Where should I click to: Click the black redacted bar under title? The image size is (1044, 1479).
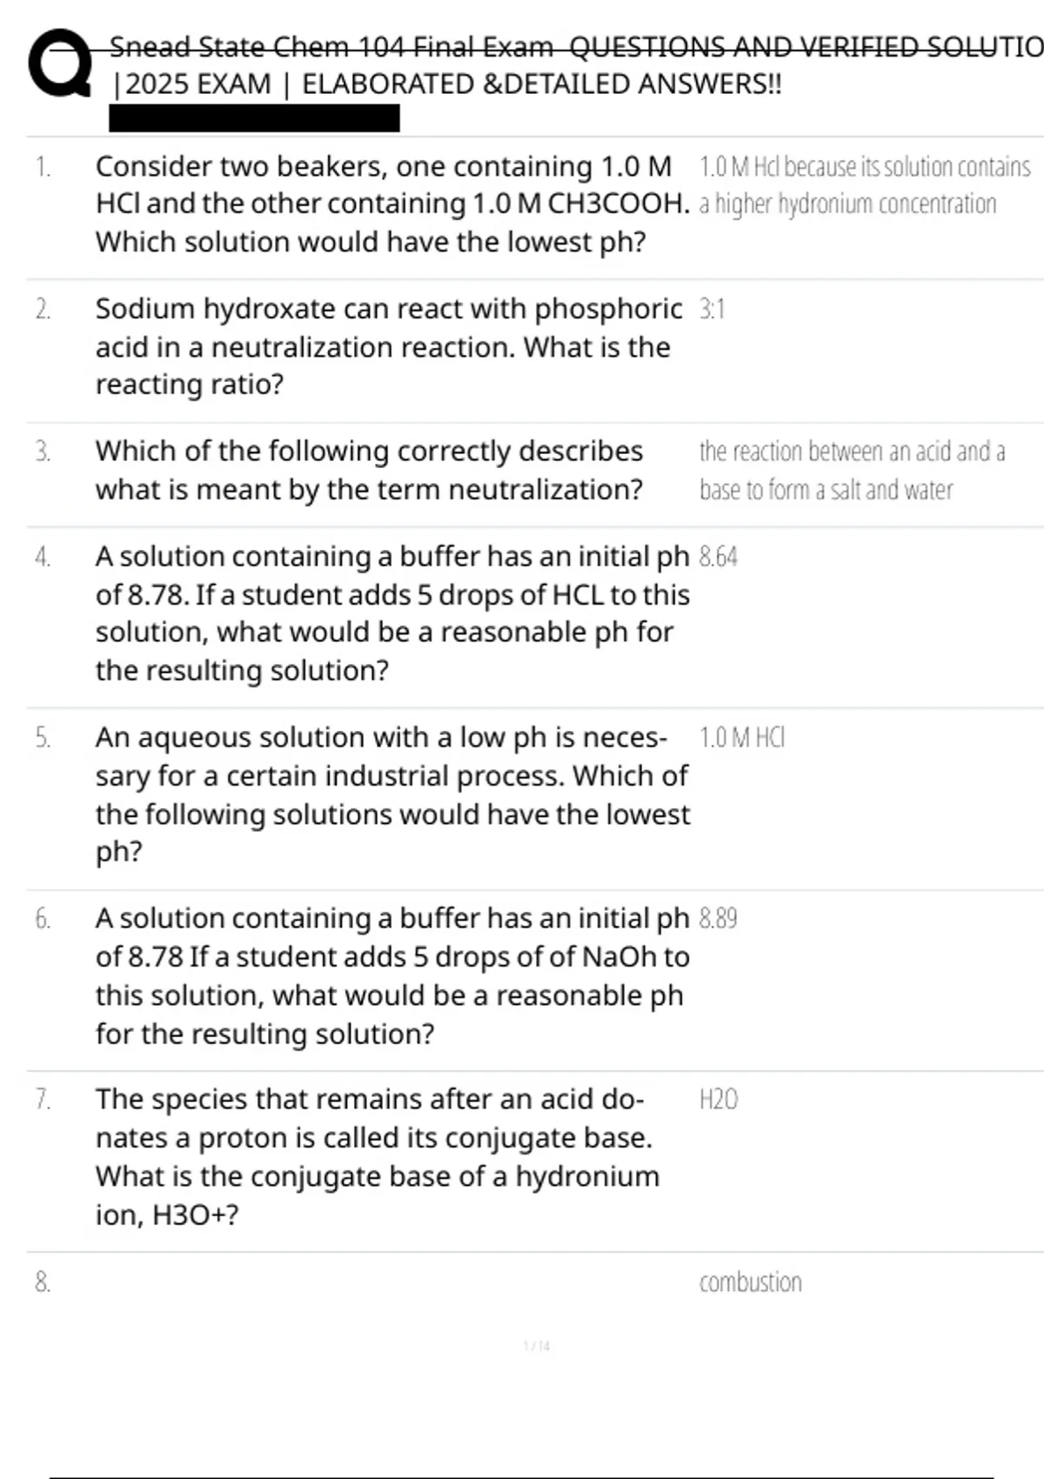click(x=254, y=117)
